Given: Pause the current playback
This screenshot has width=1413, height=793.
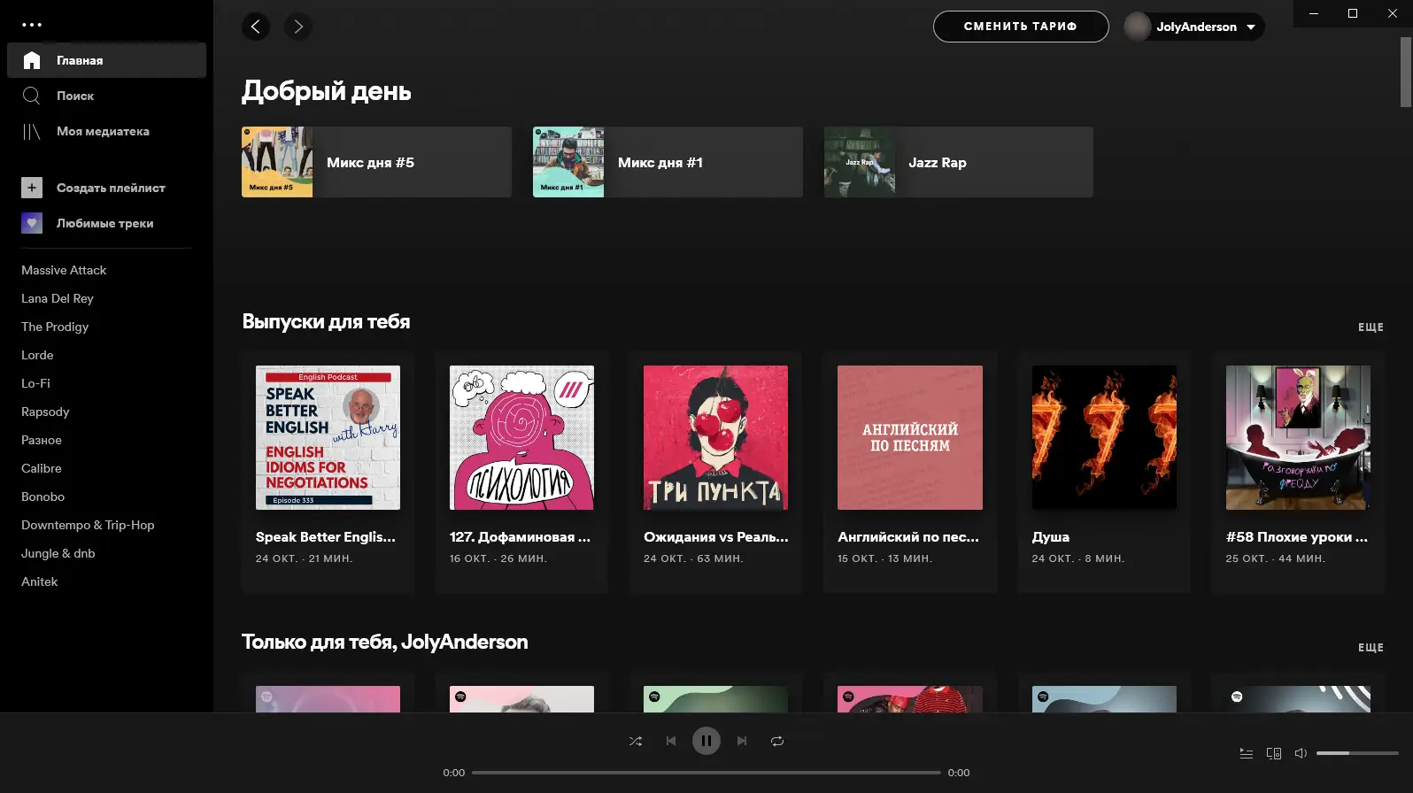Looking at the screenshot, I should coord(706,741).
